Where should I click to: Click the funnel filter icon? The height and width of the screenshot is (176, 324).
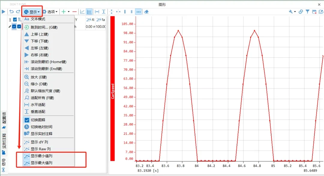307,12
